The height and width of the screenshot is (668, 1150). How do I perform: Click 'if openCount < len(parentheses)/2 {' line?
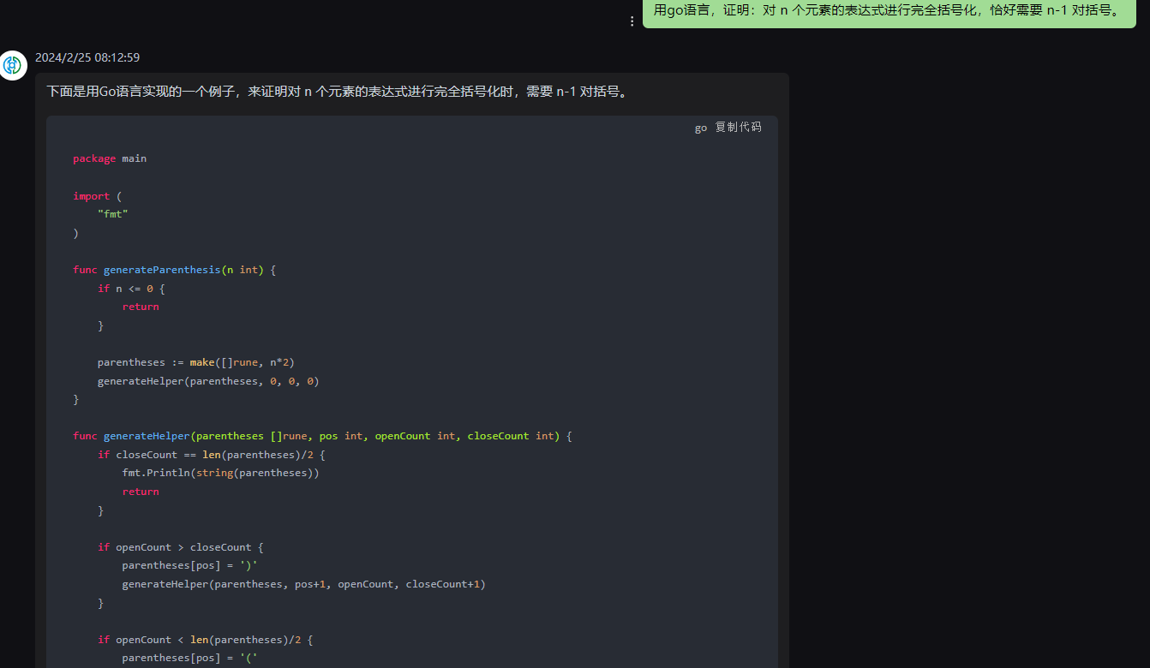[x=206, y=640]
